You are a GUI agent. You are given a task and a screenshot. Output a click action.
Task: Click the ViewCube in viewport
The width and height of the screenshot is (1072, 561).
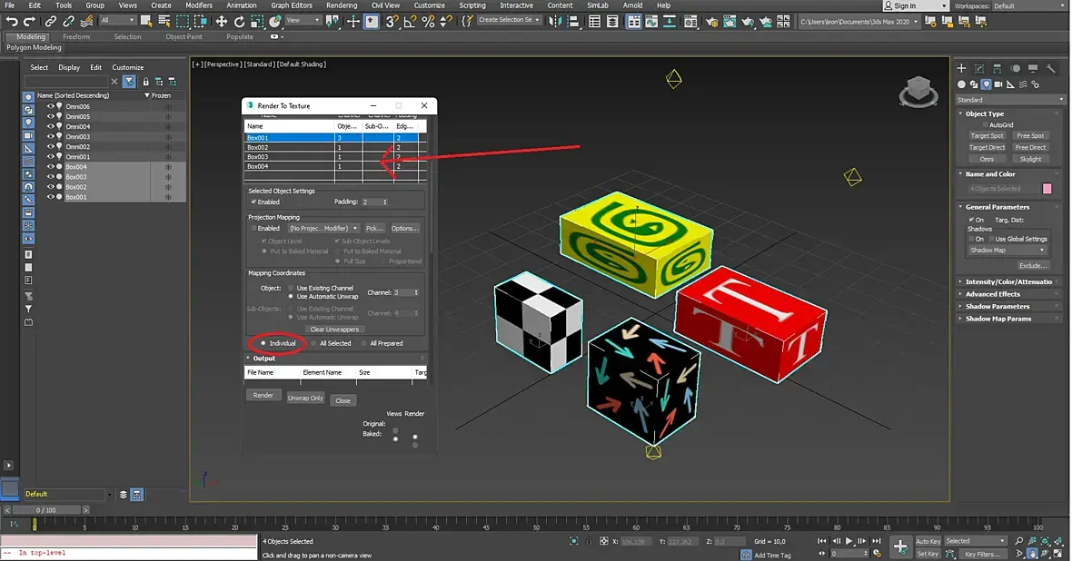[x=918, y=92]
